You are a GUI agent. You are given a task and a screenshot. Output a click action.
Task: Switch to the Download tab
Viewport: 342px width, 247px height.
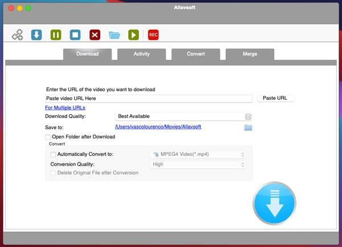click(x=87, y=54)
